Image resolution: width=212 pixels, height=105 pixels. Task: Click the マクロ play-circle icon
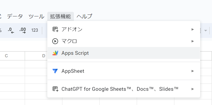55,41
